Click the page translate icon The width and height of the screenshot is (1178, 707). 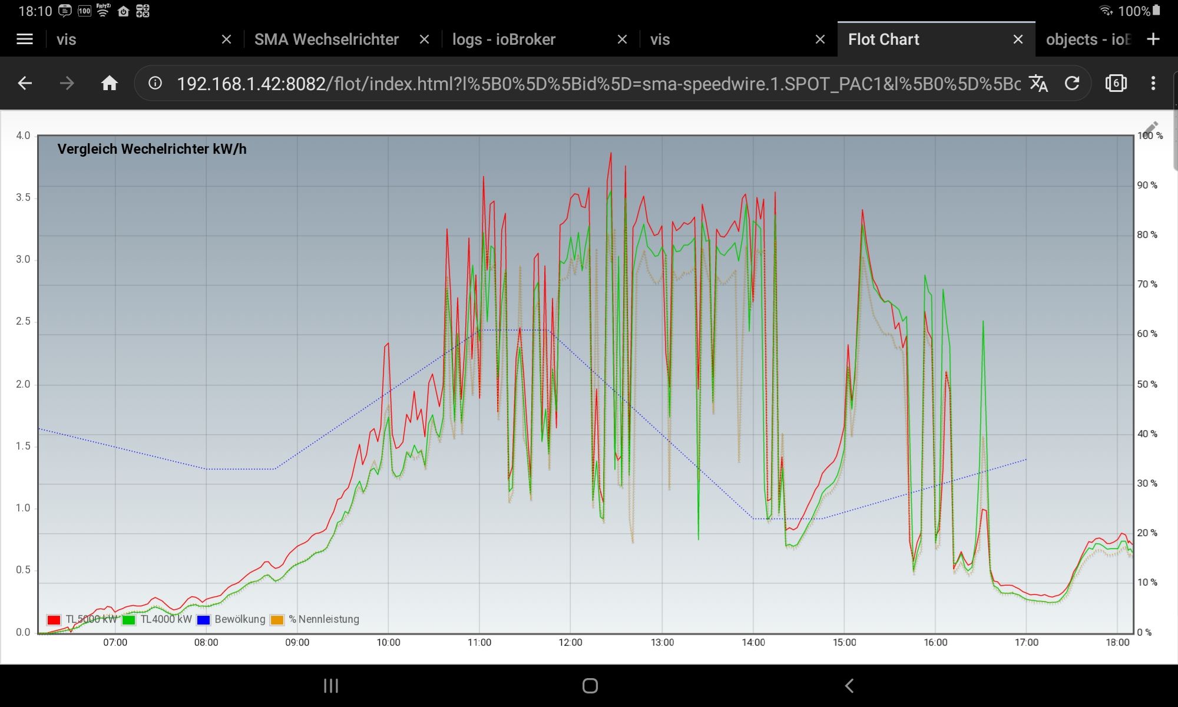coord(1038,84)
